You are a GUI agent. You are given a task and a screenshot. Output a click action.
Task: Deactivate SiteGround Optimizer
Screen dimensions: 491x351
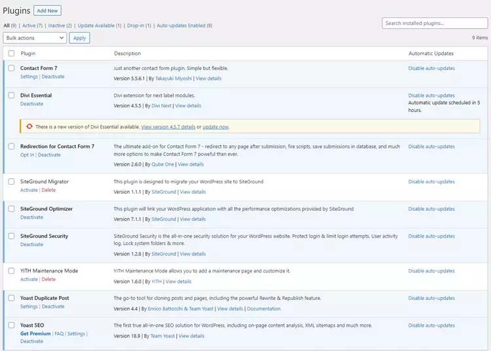(31, 217)
